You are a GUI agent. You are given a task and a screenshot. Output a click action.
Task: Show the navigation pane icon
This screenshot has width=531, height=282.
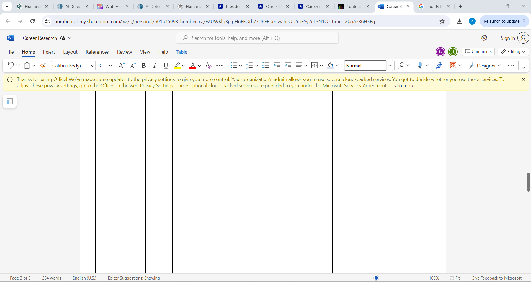[10, 101]
